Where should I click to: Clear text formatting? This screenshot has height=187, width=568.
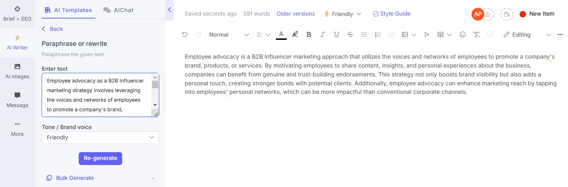[476, 34]
